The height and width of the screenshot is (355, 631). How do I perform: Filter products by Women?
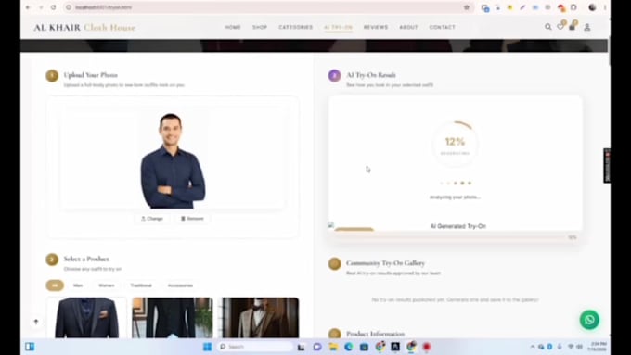(x=106, y=285)
